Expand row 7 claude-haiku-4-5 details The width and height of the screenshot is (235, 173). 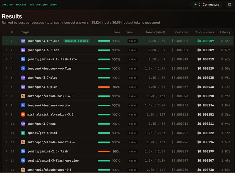[6, 96]
